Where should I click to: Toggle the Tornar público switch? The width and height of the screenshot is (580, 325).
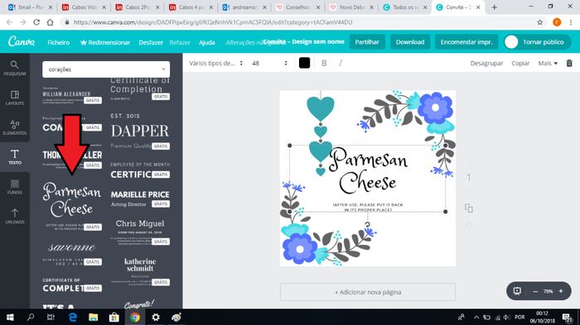point(511,42)
